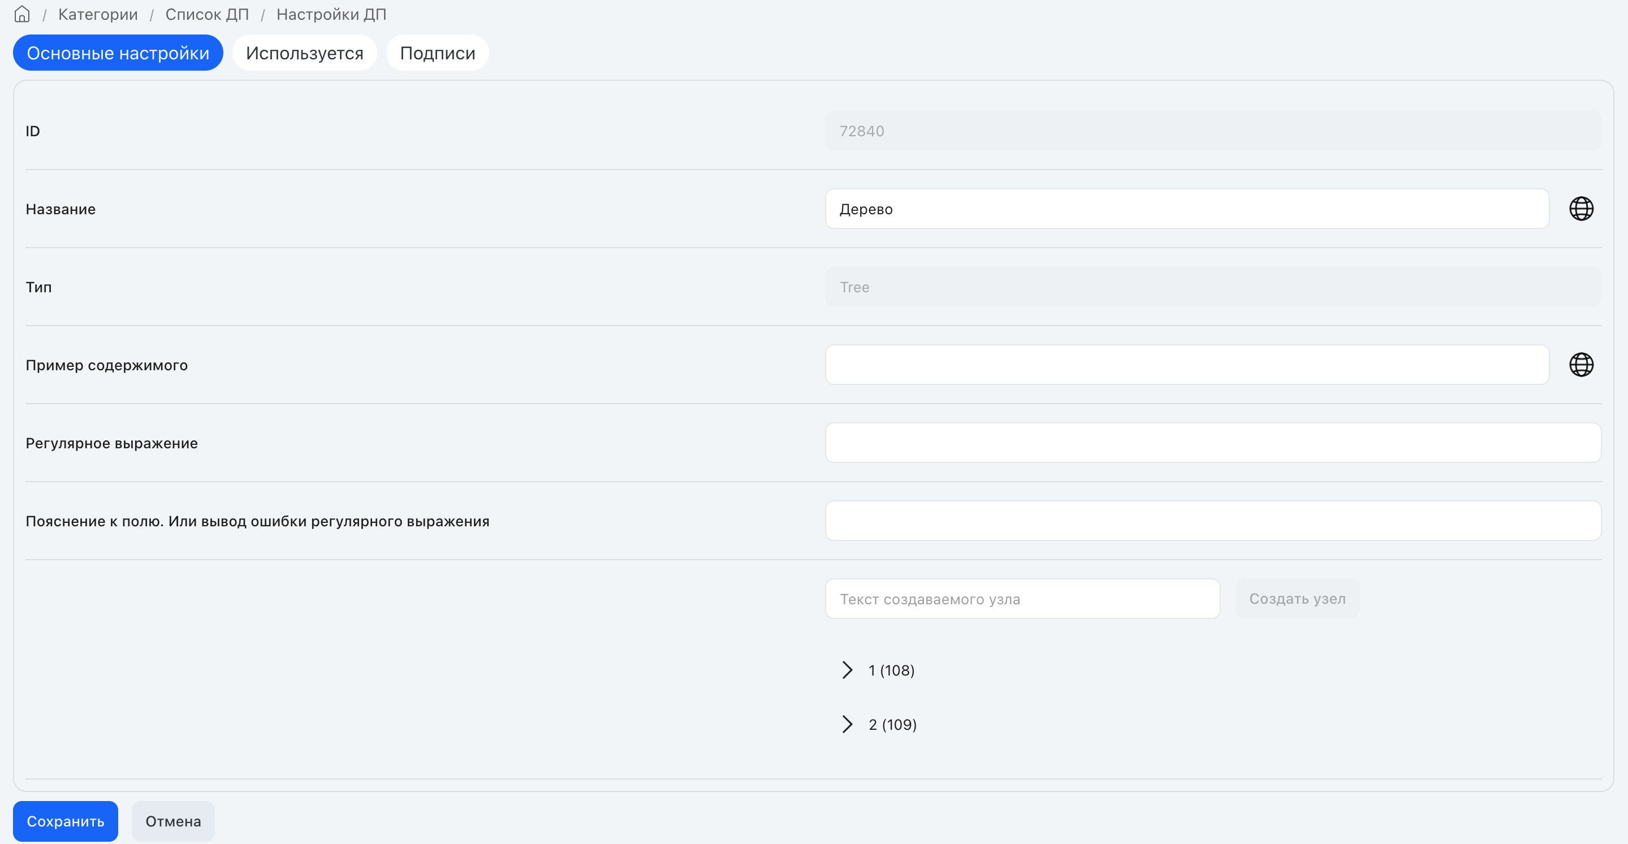
Task: Focus the Регулярное выражение input
Action: pos(1213,443)
